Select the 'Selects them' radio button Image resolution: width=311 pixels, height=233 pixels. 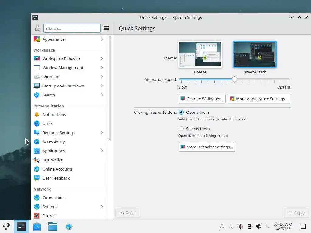pyautogui.click(x=181, y=129)
